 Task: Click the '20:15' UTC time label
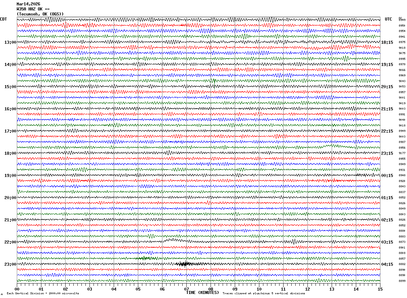tap(387, 87)
